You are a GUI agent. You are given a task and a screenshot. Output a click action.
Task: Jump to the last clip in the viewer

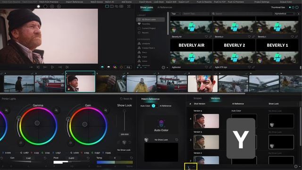coord(67,67)
